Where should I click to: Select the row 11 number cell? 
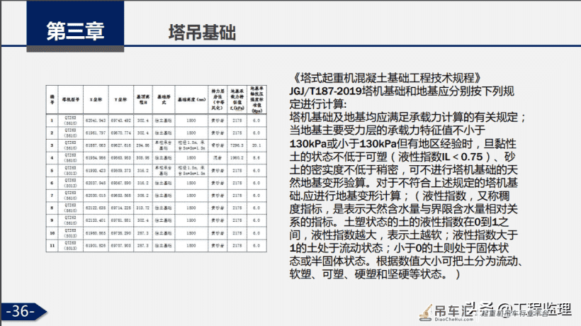tap(52, 246)
